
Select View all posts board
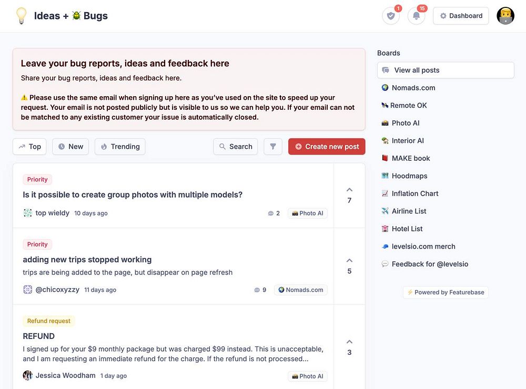pos(446,70)
